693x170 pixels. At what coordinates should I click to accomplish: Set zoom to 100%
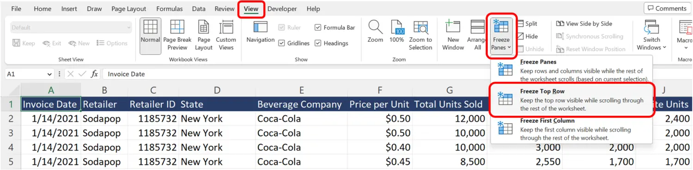[397, 32]
